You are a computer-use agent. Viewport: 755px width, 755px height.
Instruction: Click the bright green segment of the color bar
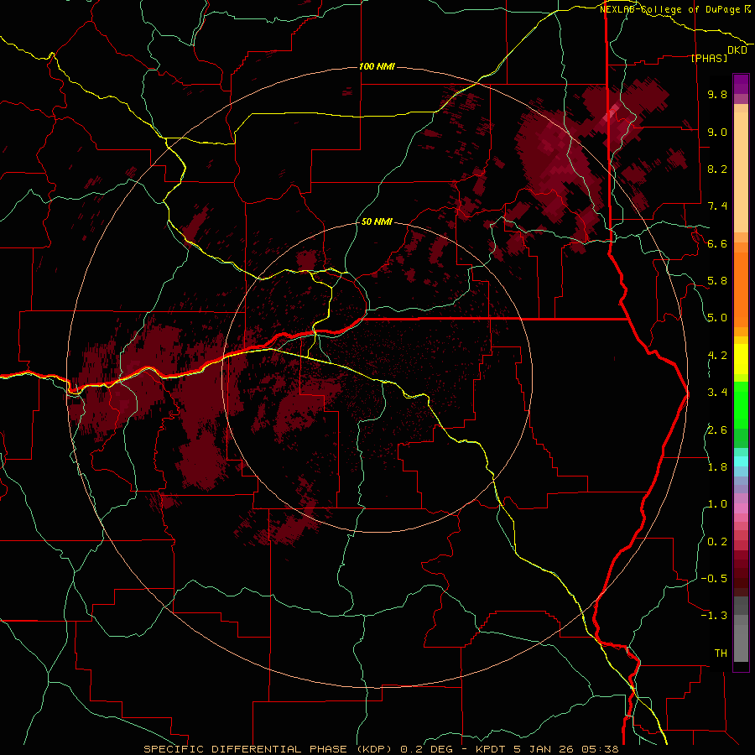pyautogui.click(x=741, y=404)
